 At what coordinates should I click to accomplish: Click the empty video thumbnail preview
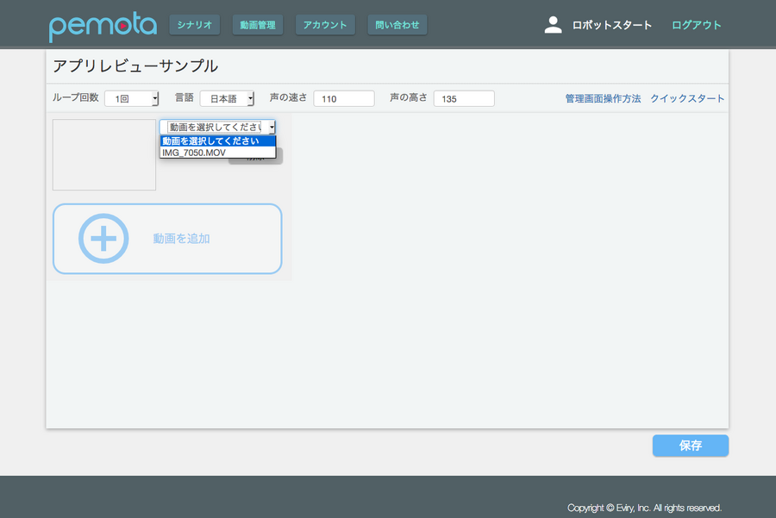tap(104, 155)
